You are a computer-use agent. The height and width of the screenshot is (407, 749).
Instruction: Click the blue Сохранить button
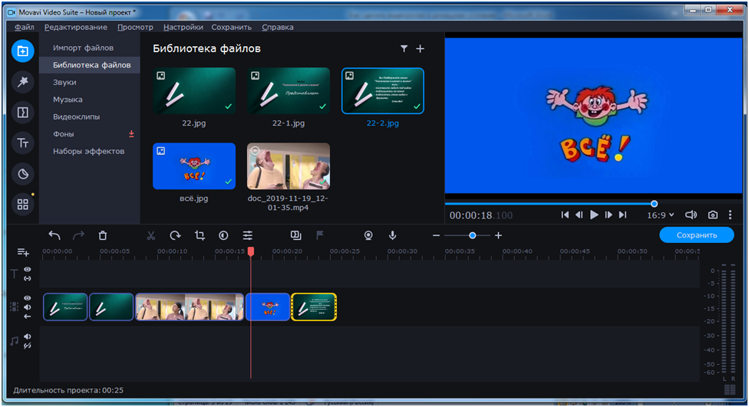tap(697, 235)
